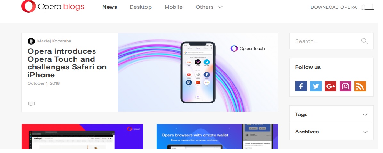Open the Google Plus follow icon
Viewport: 383px width, 153px height.
pos(330,86)
